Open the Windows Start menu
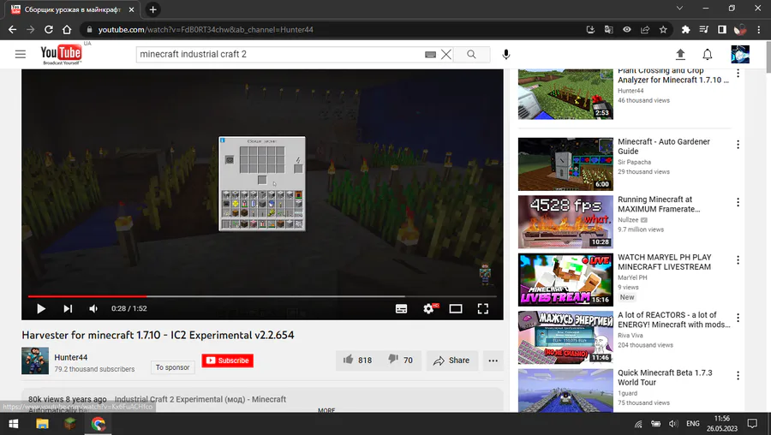 pos(14,424)
